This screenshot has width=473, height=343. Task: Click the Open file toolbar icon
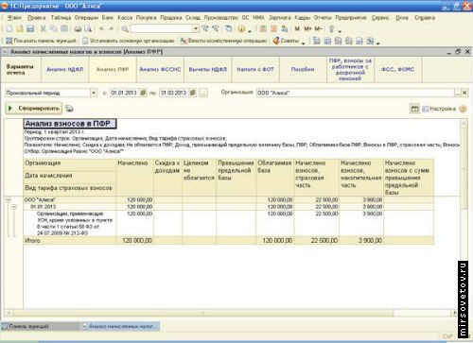click(x=20, y=29)
